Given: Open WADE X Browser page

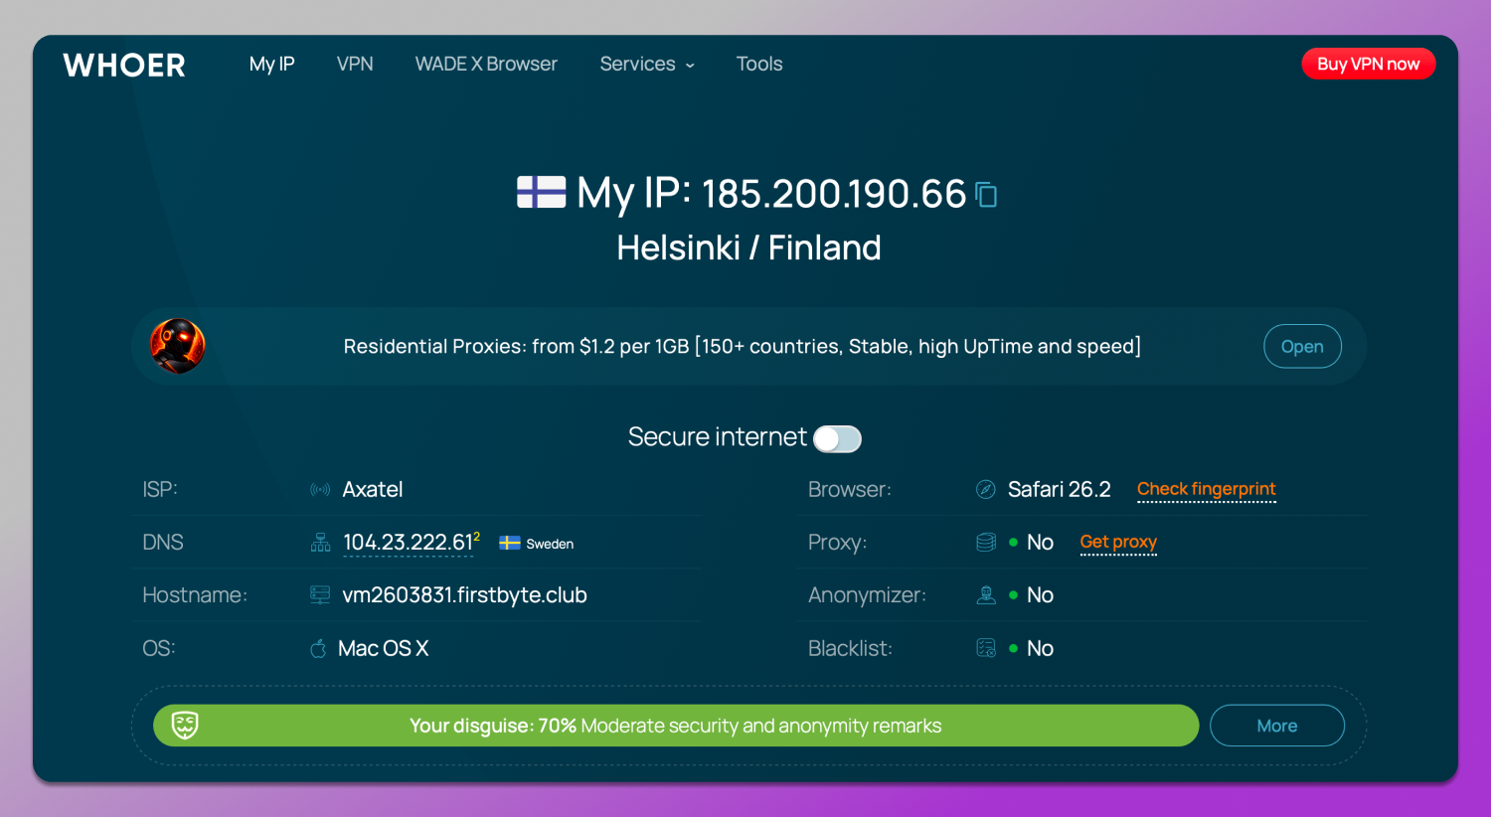Looking at the screenshot, I should click(x=486, y=65).
